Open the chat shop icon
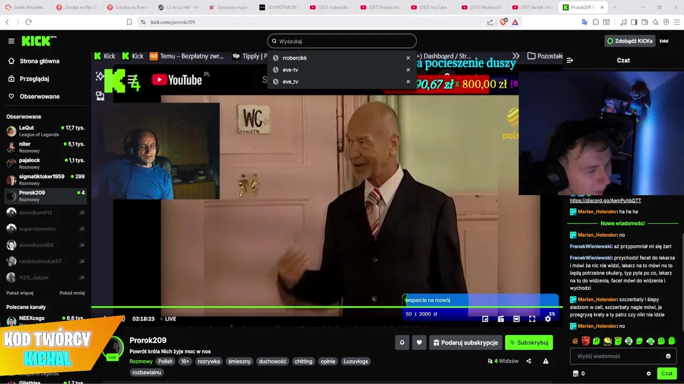684x384 pixels. pyautogui.click(x=576, y=374)
